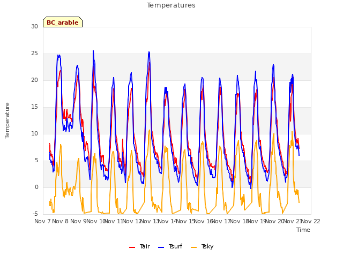This screenshot has height=257, width=343.
Task: Click the Time x-axis label
Action: tap(303, 230)
